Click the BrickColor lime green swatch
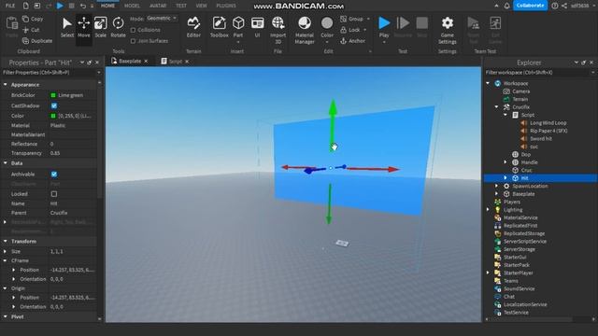Screen dimensions: 598x336 (x=53, y=95)
